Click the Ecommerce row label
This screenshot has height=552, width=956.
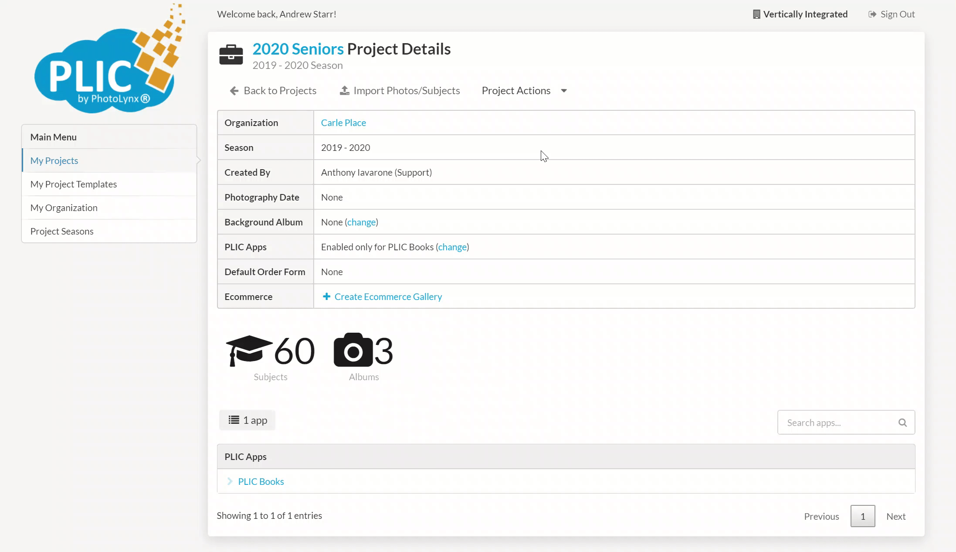248,297
